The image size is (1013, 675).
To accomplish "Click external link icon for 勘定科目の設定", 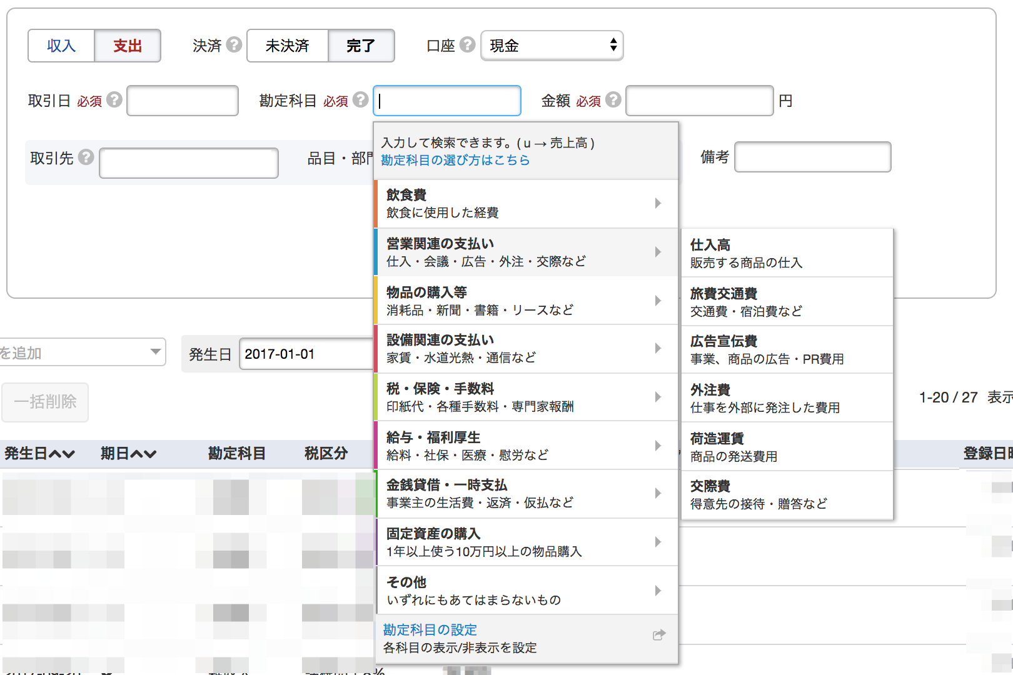I will pyautogui.click(x=658, y=635).
